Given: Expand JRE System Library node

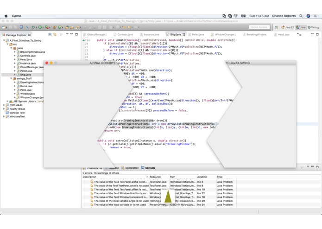Looking at the screenshot, I should (x=7, y=101).
